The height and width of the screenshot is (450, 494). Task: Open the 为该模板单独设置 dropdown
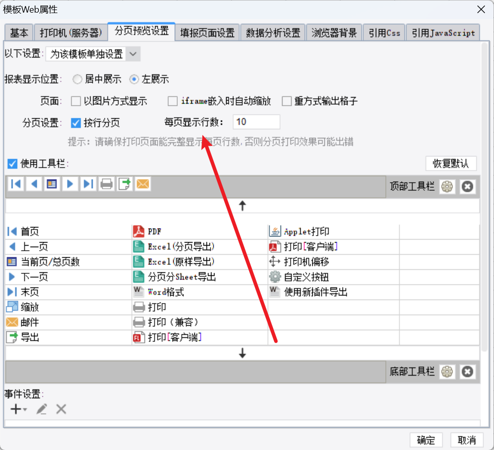(x=132, y=54)
